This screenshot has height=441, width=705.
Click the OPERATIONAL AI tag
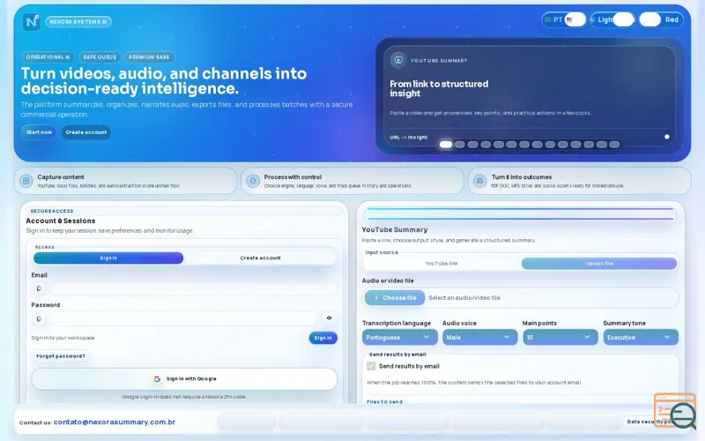click(x=48, y=57)
